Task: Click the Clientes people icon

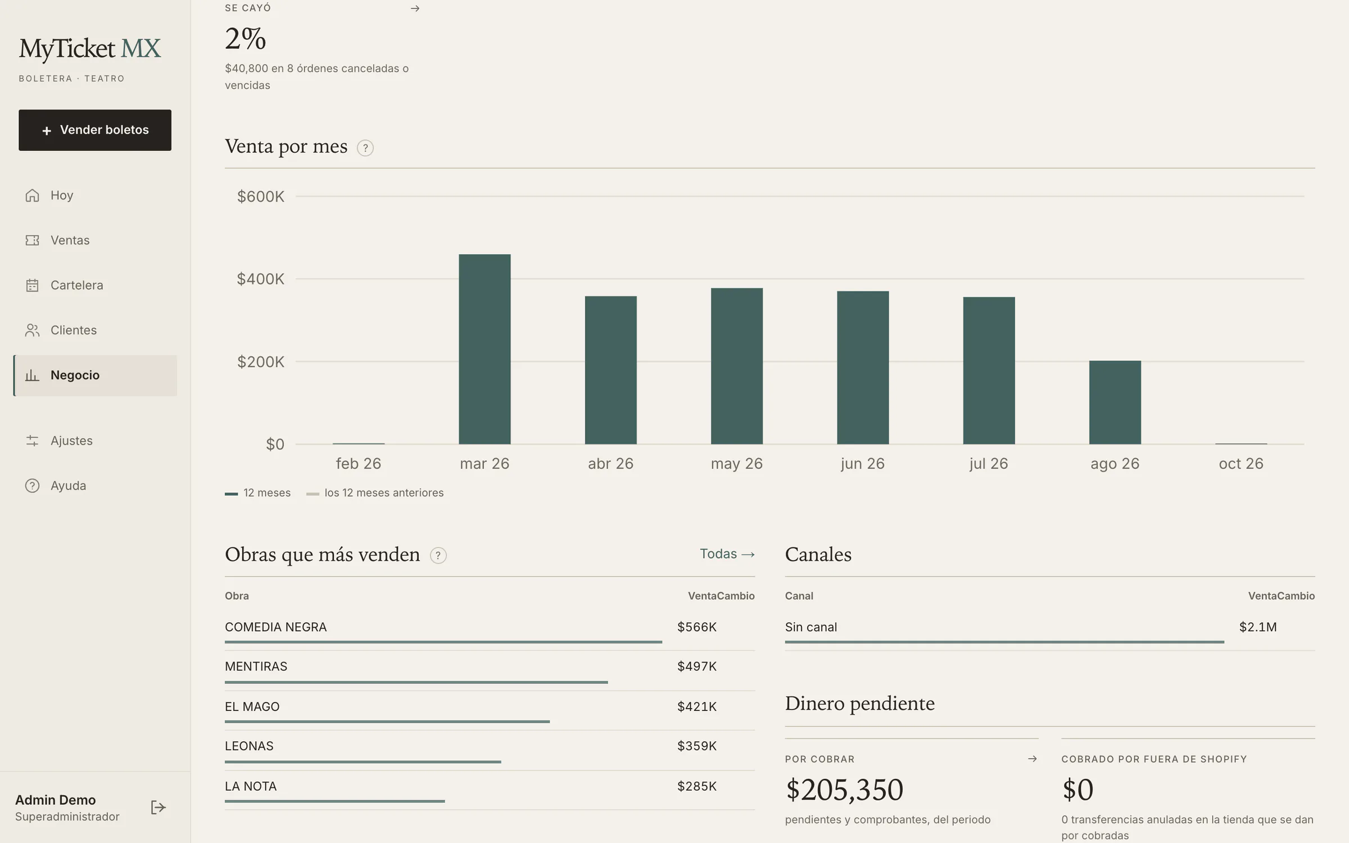Action: [32, 330]
